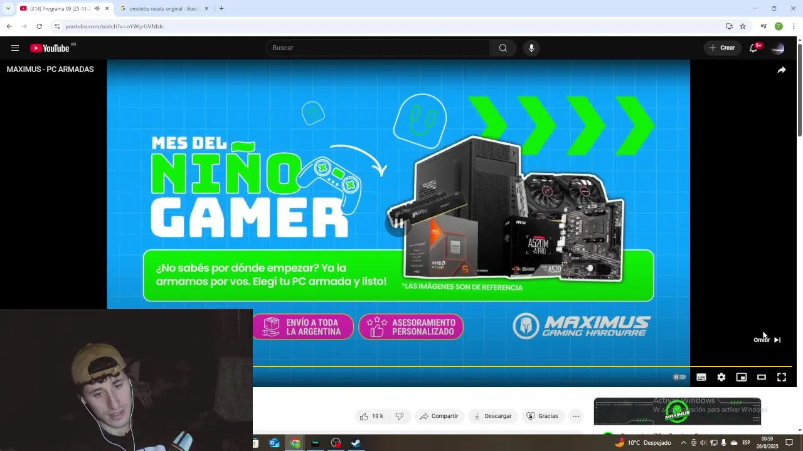
Task: Dislike the video
Action: pyautogui.click(x=400, y=416)
